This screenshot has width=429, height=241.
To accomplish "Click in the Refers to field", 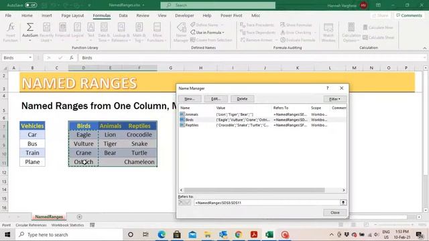I will (x=267, y=203).
